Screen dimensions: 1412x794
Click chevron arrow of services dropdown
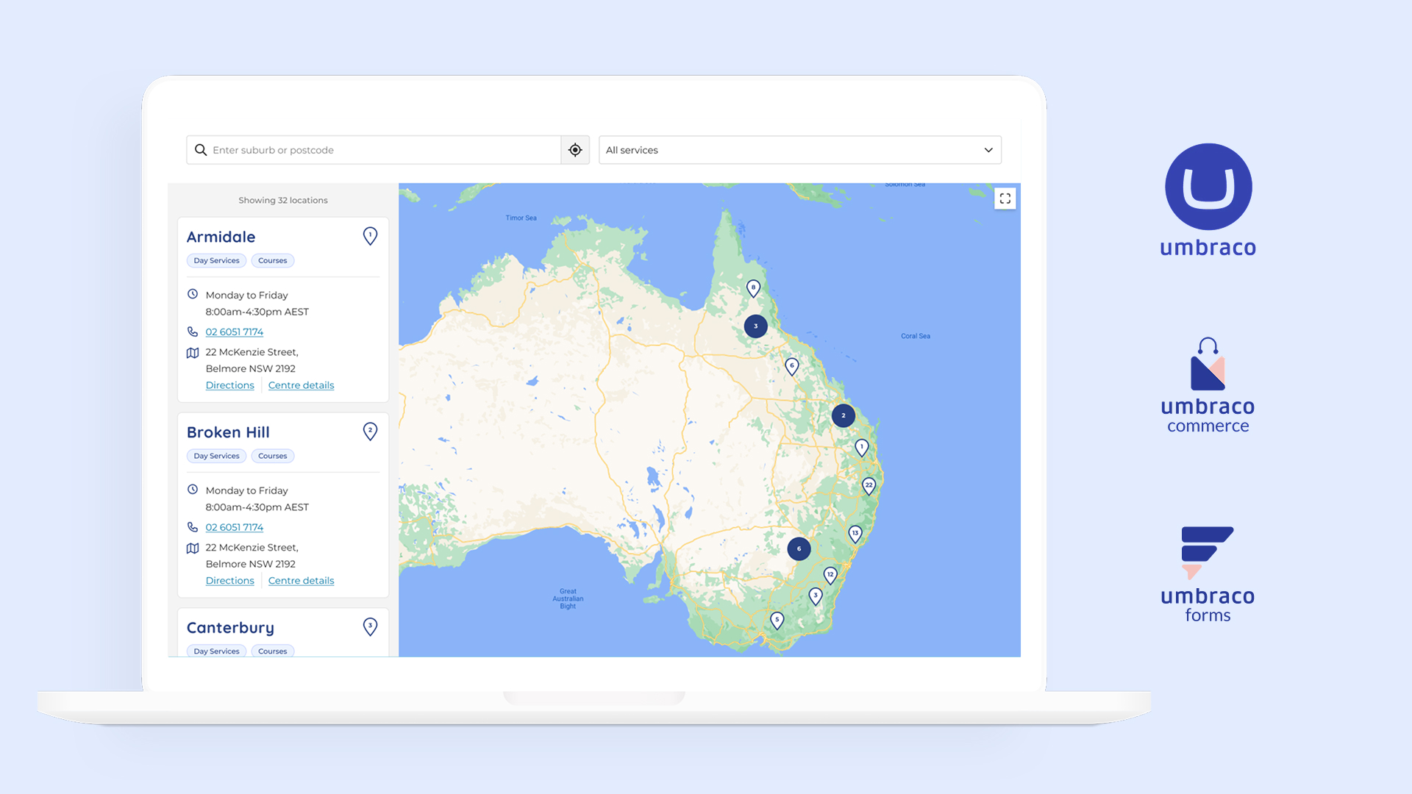click(x=988, y=150)
